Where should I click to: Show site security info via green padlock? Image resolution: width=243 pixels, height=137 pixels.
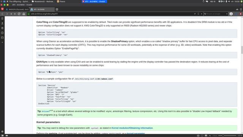pos(28,14)
